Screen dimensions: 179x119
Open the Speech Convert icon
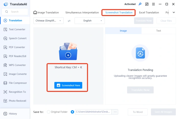coord(5,38)
